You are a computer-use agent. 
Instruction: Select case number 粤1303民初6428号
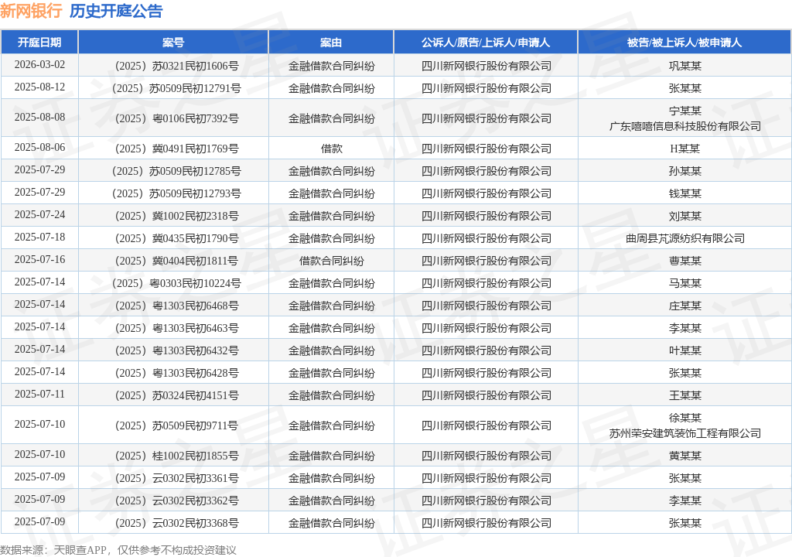click(177, 373)
